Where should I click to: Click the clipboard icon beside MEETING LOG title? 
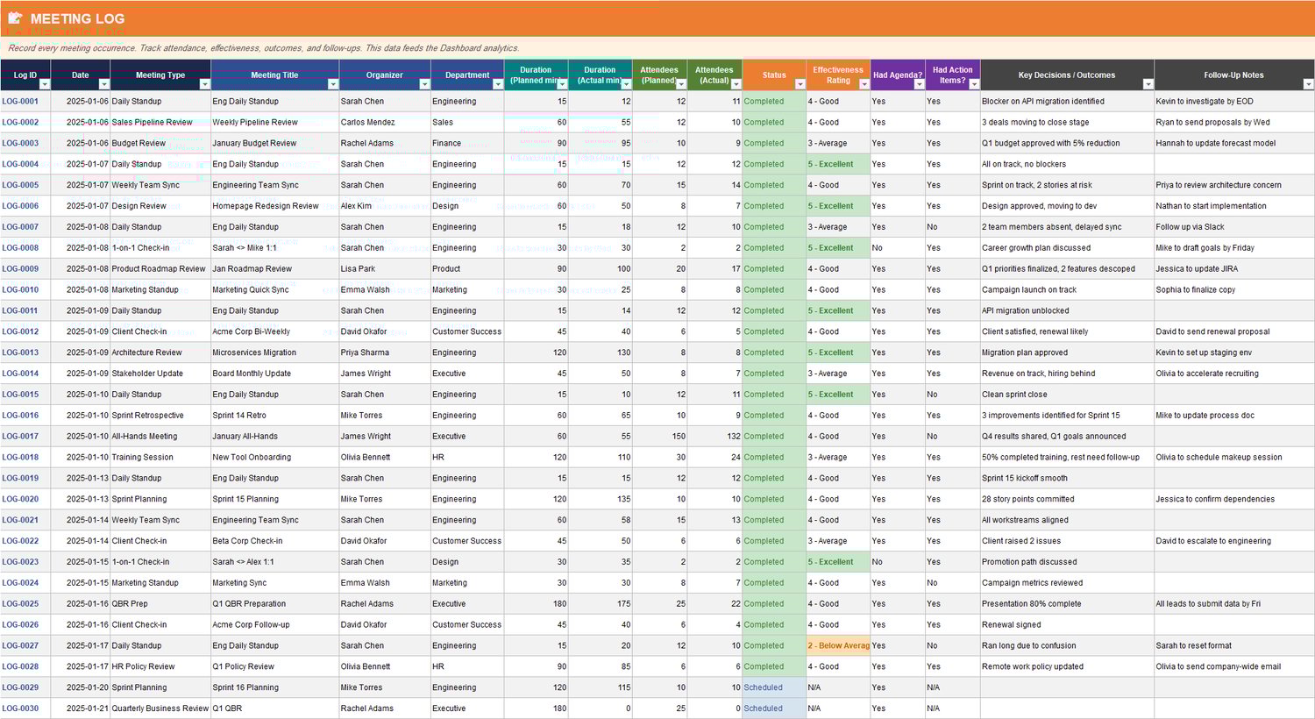click(16, 18)
